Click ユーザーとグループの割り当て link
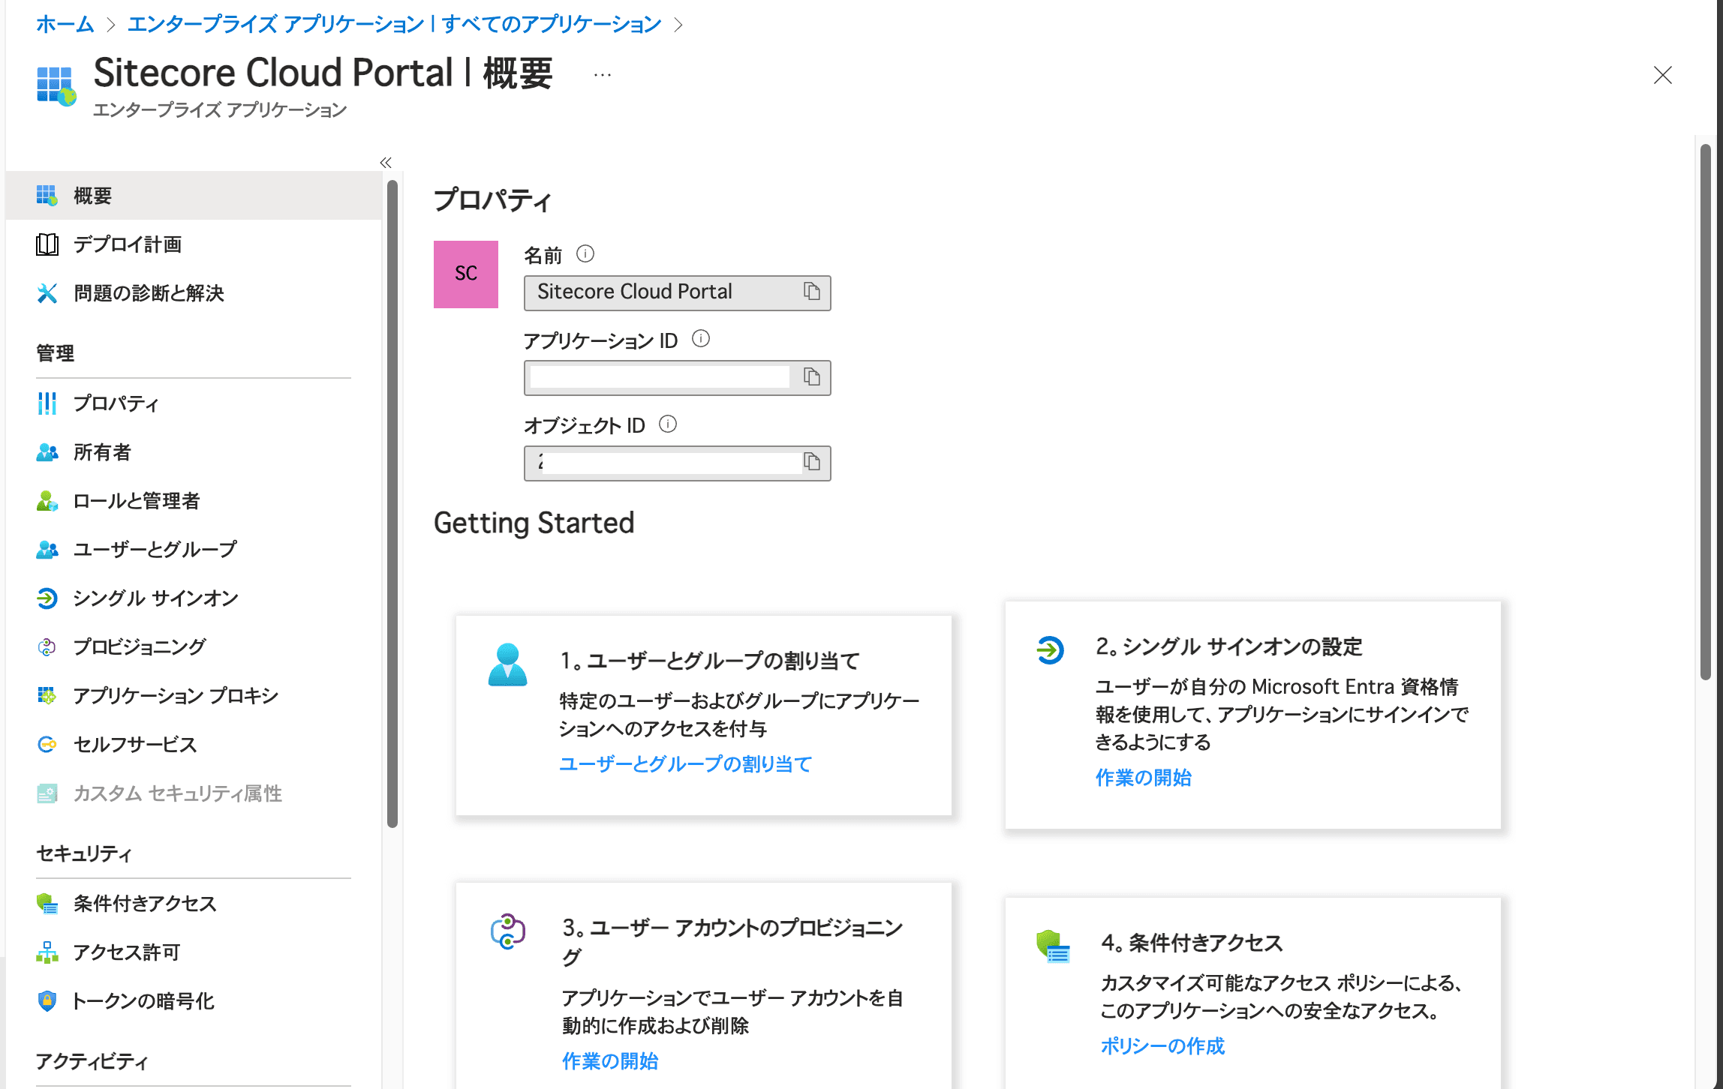1723x1089 pixels. (x=685, y=763)
